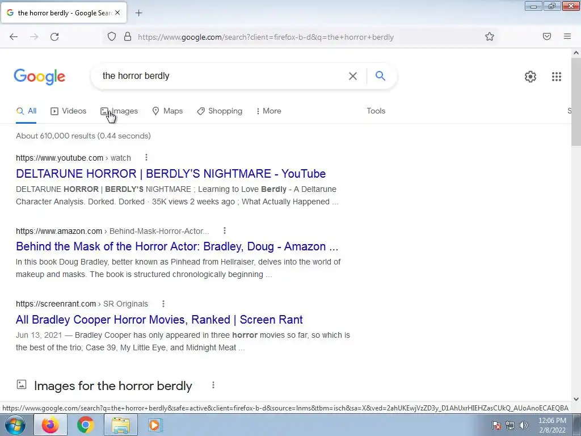Open 'All Bradley Cooper Horror Movies, Ranked' link

(x=159, y=320)
